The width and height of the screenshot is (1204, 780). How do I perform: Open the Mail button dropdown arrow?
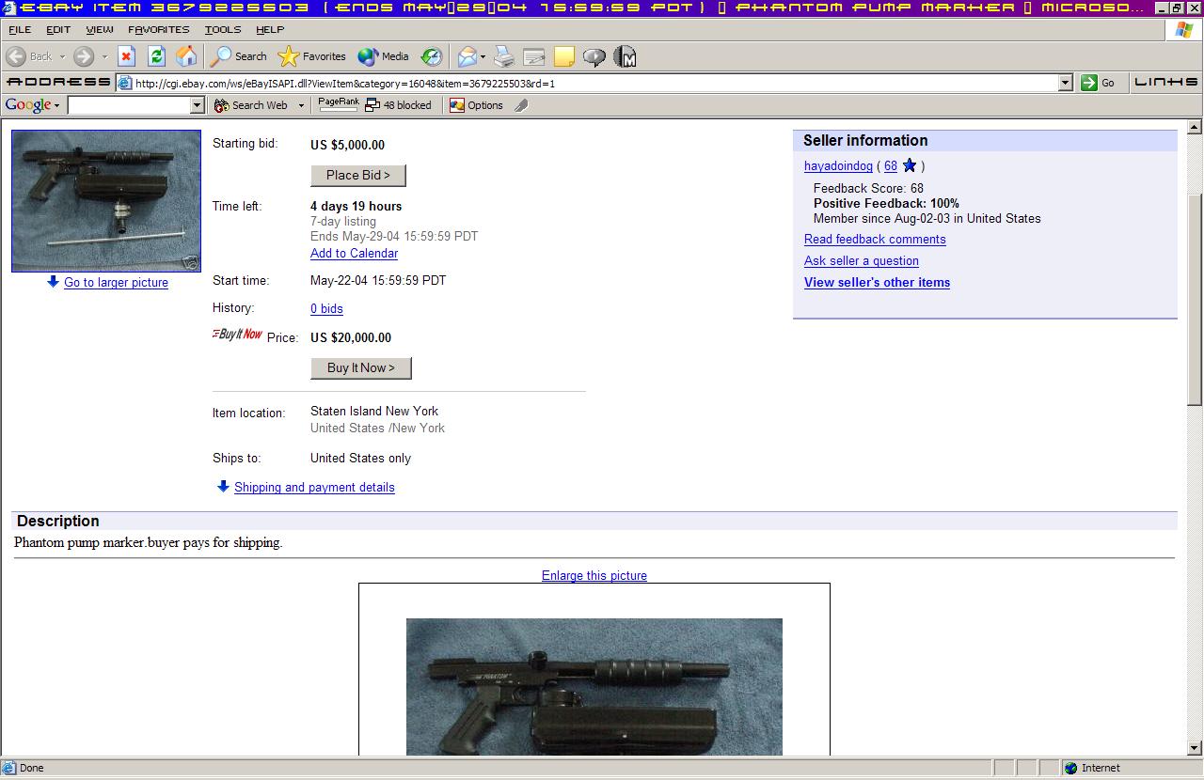click(x=483, y=56)
